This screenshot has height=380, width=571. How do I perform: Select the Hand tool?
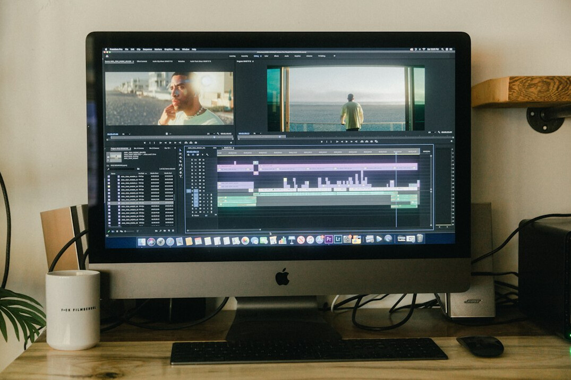point(181,172)
